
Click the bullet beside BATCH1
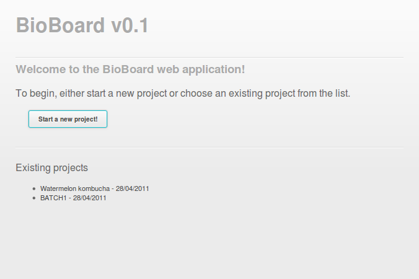(x=33, y=198)
